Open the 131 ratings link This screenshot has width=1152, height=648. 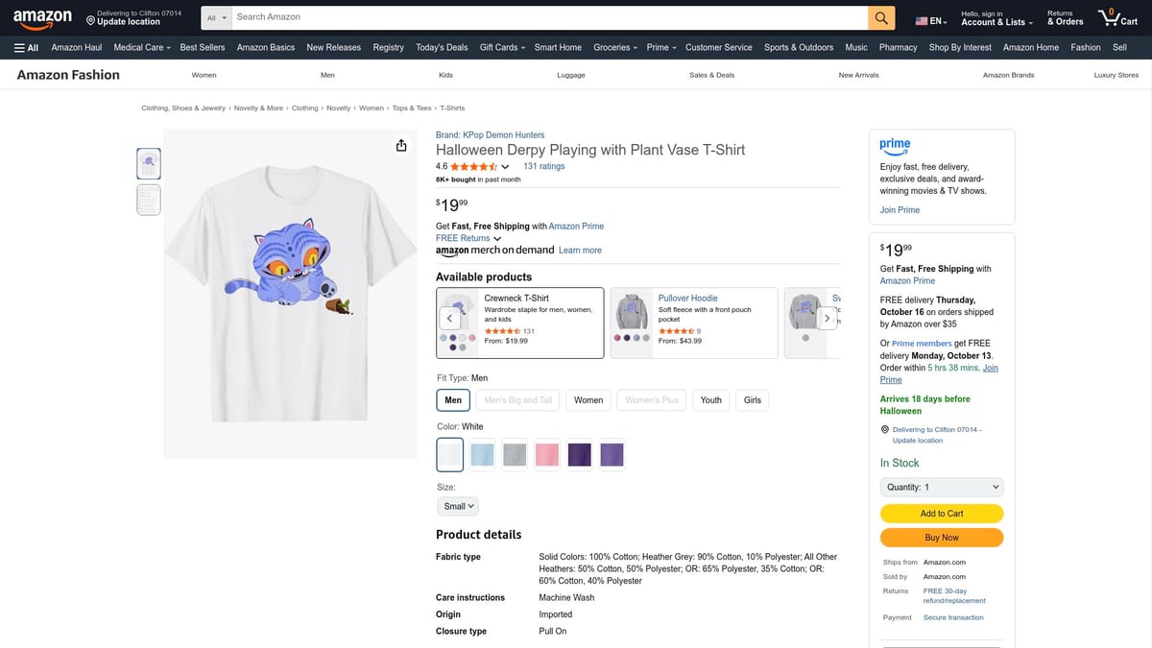544,165
